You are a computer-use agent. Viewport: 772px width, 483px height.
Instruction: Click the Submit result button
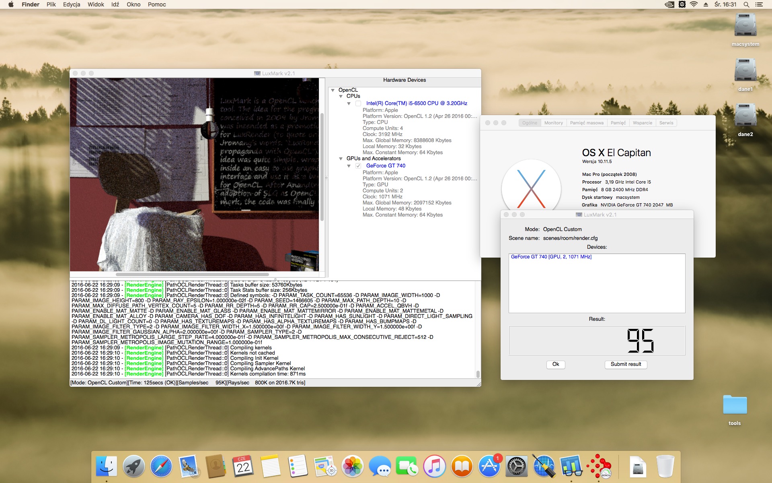(626, 364)
